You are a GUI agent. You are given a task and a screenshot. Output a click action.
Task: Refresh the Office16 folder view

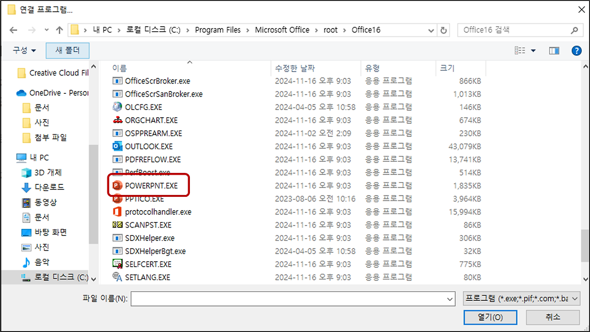(444, 30)
